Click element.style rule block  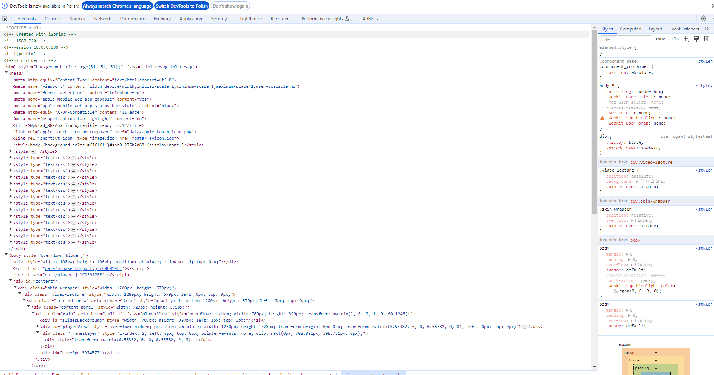655,51
